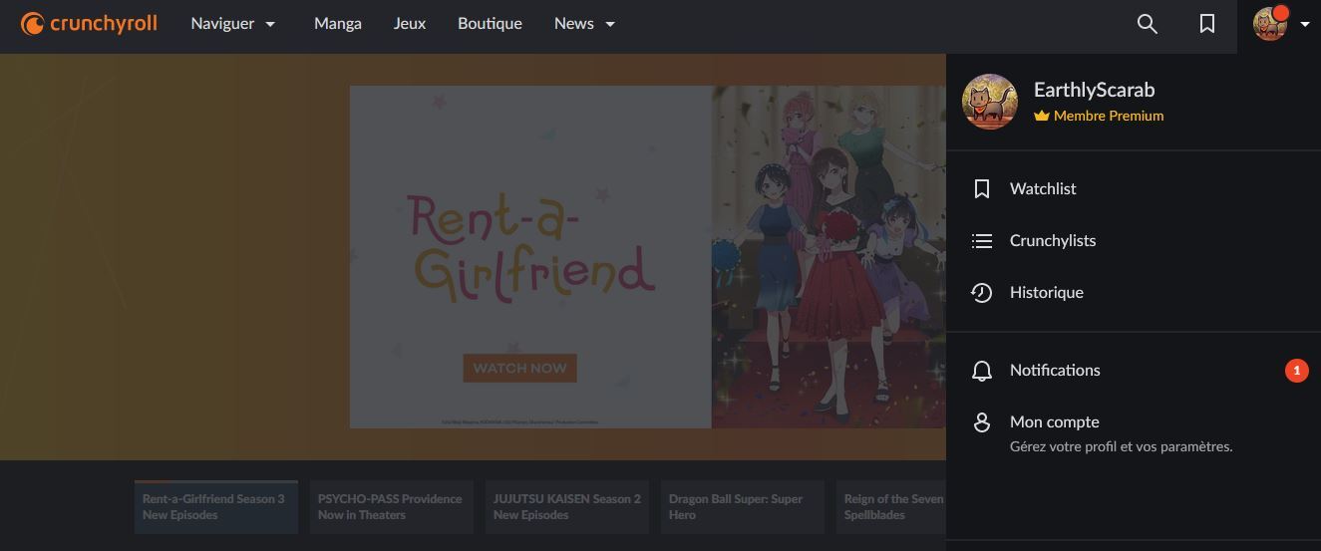Viewport: 1321px width, 551px height.
Task: Click the WATCH NOW button
Action: (519, 368)
